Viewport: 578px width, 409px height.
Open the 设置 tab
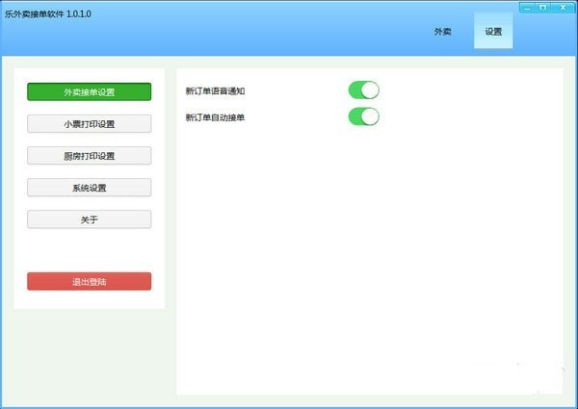(493, 32)
